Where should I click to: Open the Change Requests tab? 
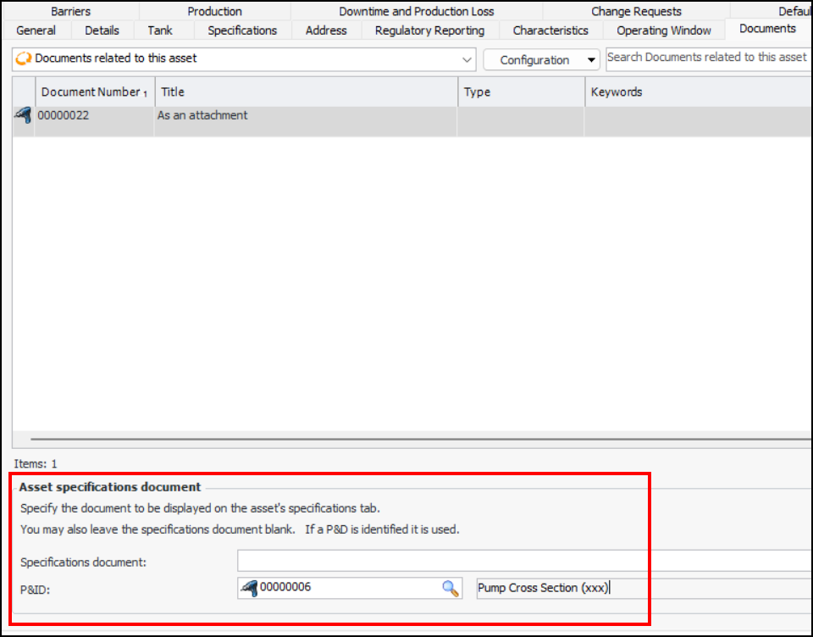pos(636,11)
